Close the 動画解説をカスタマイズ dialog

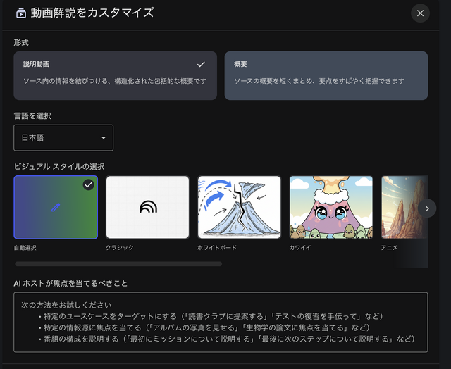pyautogui.click(x=420, y=13)
